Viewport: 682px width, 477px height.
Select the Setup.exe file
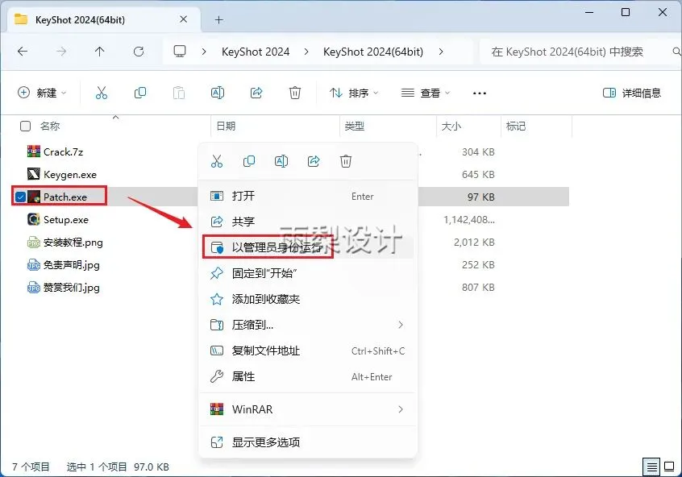[65, 220]
